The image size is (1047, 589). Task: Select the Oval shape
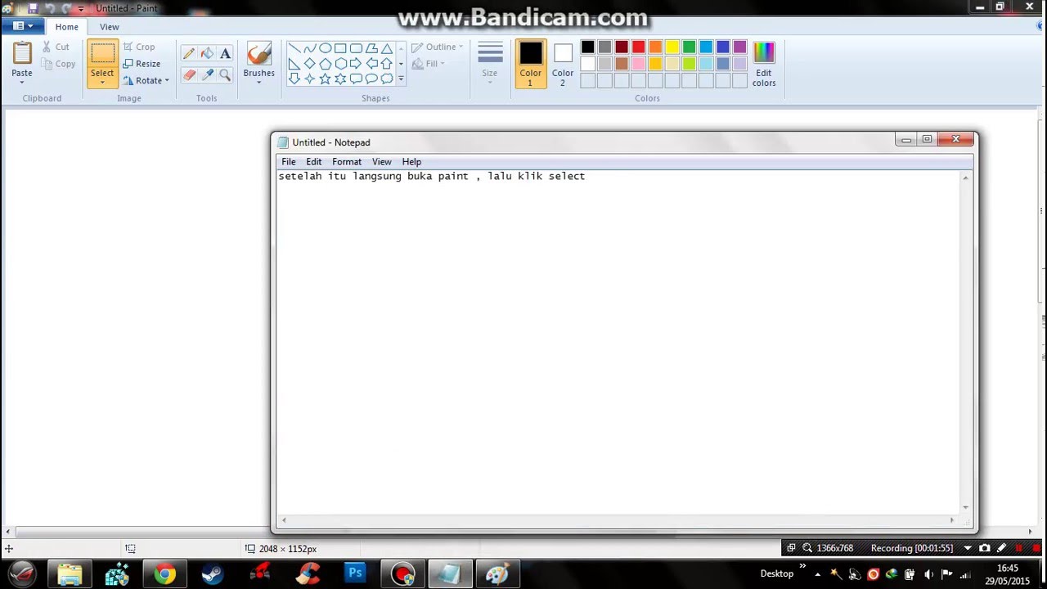pyautogui.click(x=325, y=48)
